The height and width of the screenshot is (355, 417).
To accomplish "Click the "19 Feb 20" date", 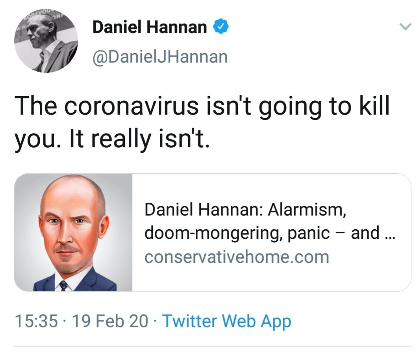I will point(110,321).
